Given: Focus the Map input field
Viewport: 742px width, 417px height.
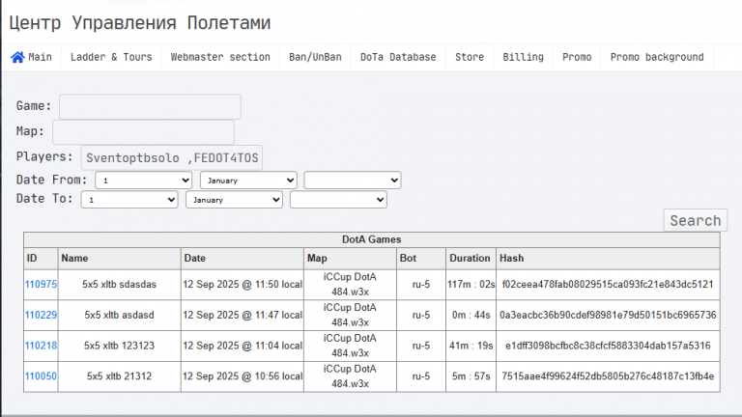Looking at the screenshot, I should click(x=143, y=132).
